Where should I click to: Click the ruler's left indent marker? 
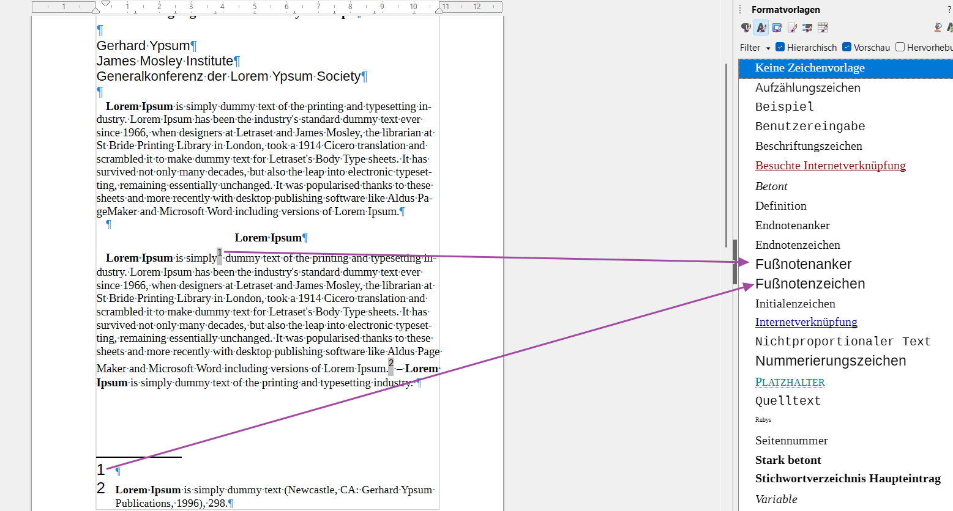click(x=95, y=10)
